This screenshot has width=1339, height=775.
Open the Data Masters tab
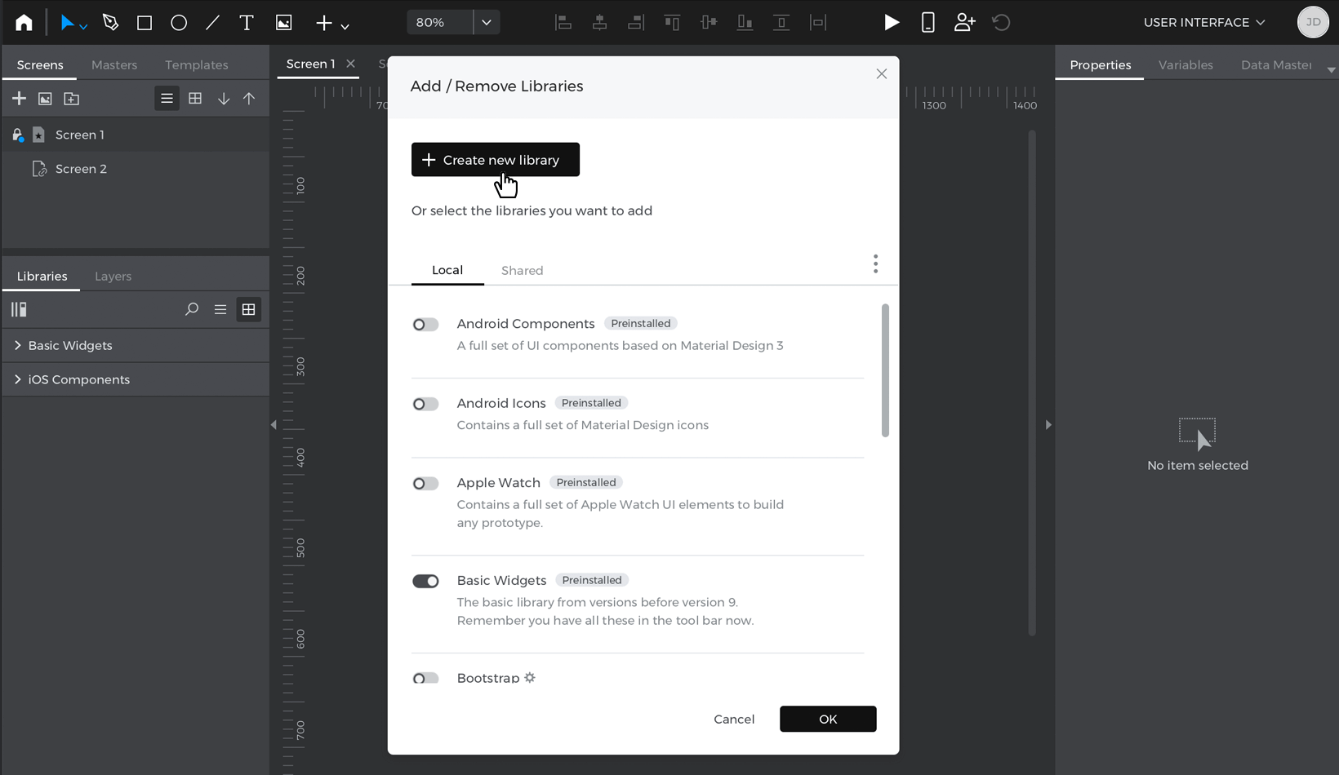[1276, 64]
